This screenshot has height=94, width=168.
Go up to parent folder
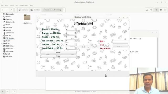pyautogui.click(x=11, y=10)
